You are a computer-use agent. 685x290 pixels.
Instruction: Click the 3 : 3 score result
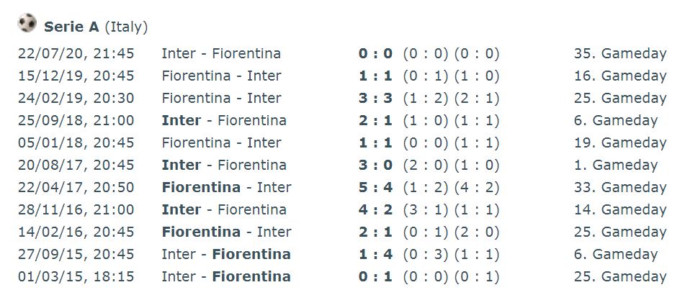(x=375, y=98)
